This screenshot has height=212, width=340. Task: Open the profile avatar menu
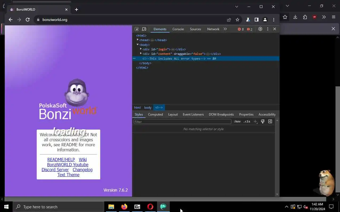265,20
